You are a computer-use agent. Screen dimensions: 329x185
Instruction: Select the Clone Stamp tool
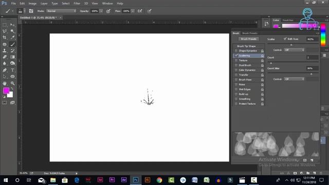5,50
